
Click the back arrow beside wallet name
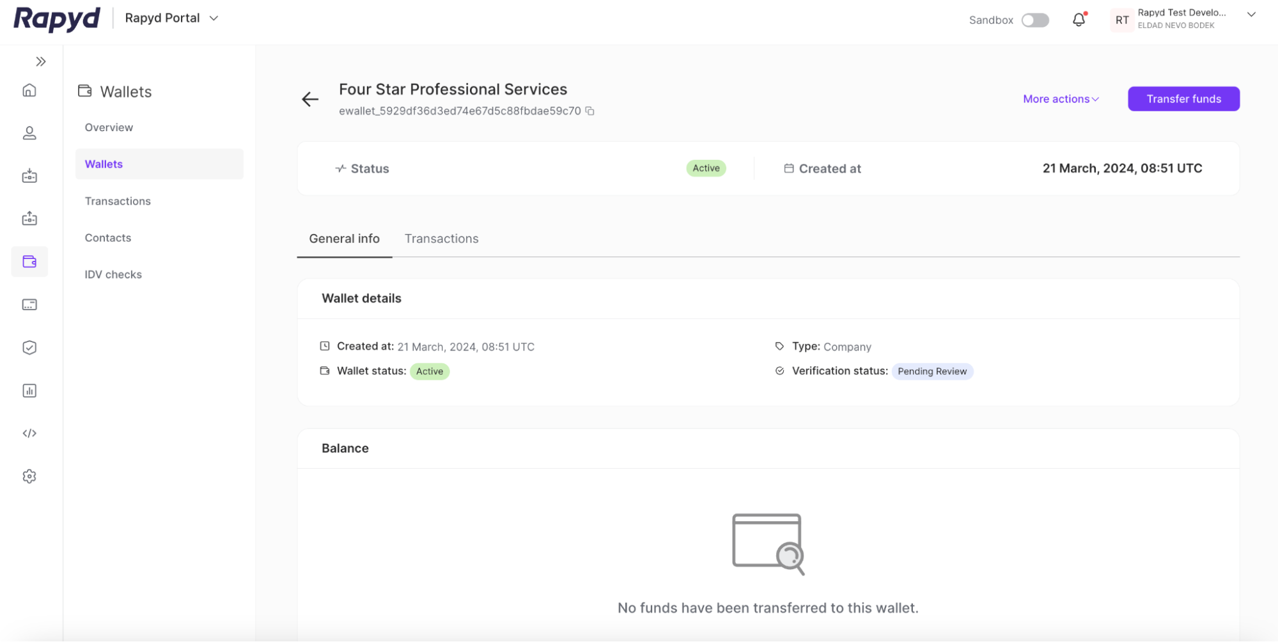coord(310,99)
